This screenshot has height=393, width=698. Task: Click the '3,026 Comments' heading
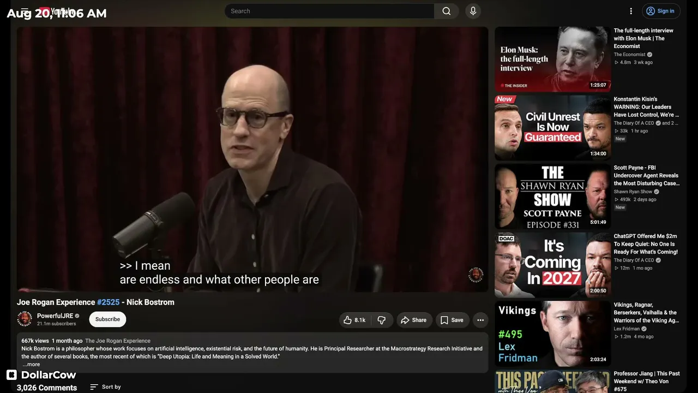pos(47,388)
